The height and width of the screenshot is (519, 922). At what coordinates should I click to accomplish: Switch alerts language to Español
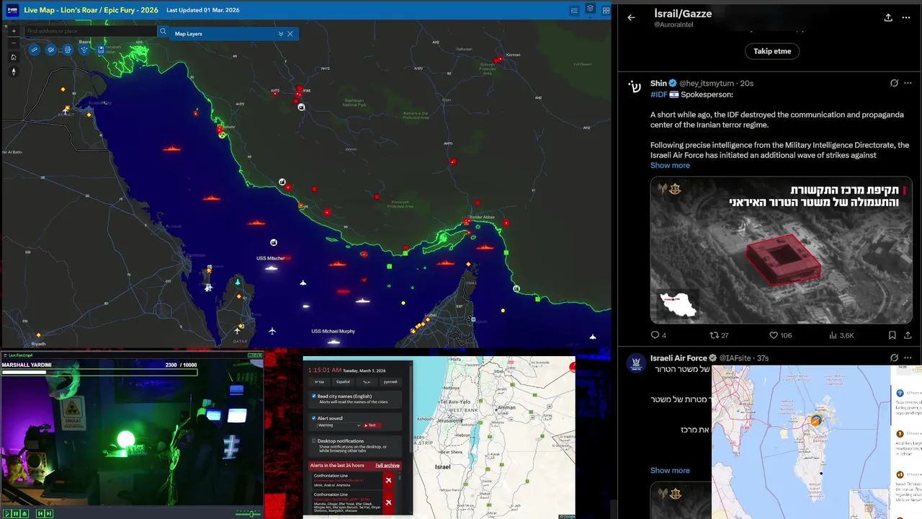(343, 381)
